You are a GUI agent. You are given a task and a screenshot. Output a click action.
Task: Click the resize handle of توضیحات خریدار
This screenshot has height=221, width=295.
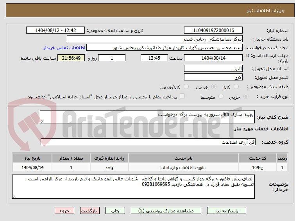[x=14, y=196]
